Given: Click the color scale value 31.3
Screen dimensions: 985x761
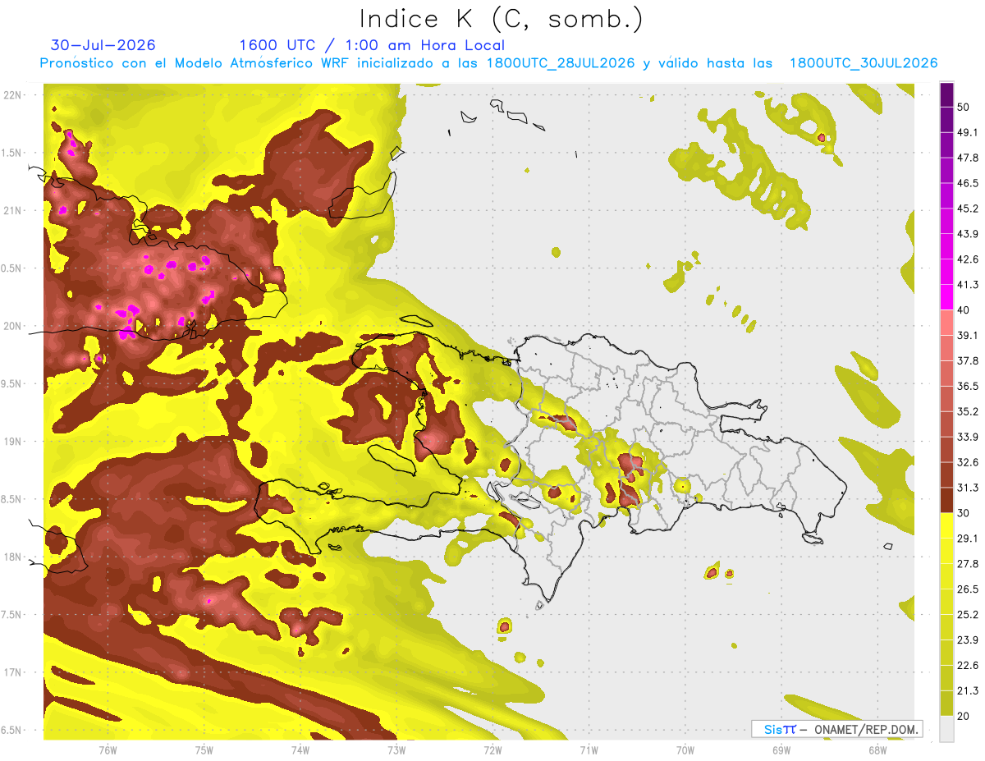Looking at the screenshot, I should [967, 488].
